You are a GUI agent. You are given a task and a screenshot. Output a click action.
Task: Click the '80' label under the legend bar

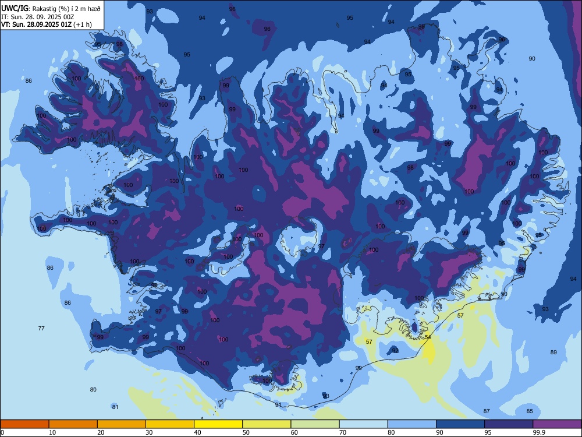(x=391, y=432)
